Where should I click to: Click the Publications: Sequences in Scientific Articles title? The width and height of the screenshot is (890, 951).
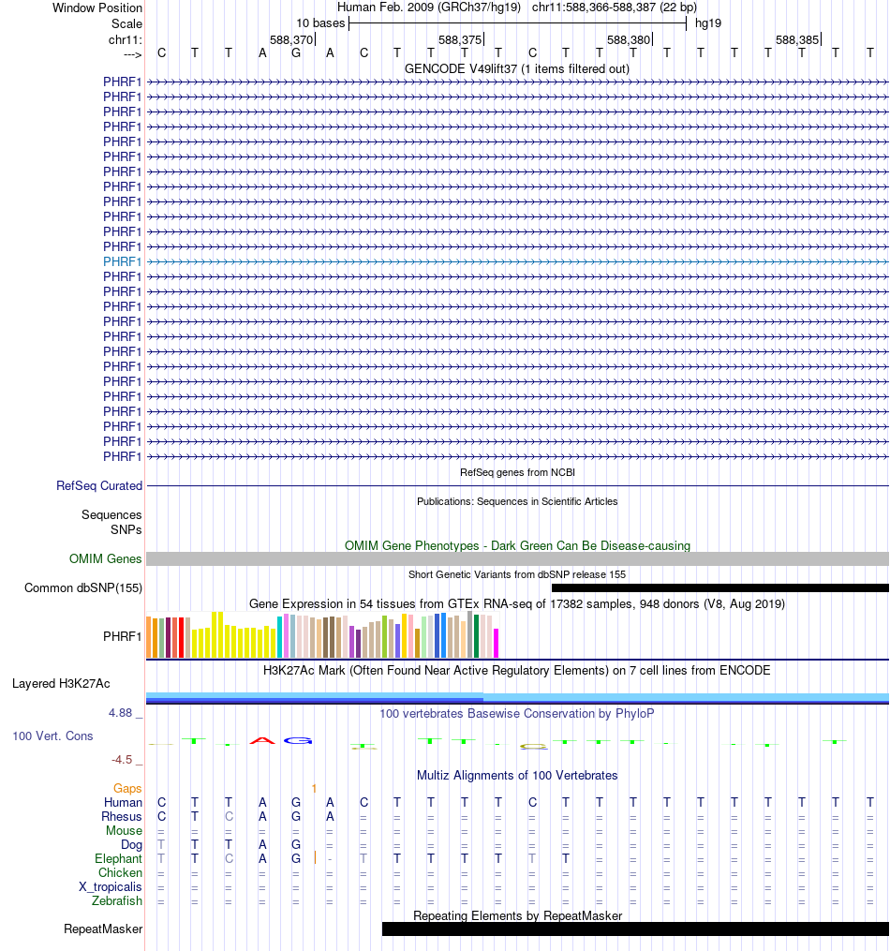[x=517, y=501]
